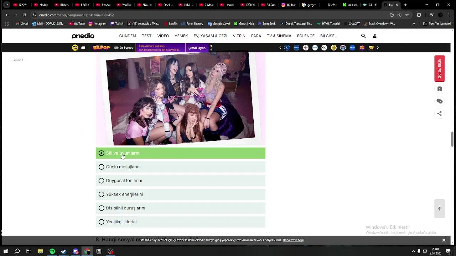Expand hidden bookmarks with the double chevron

pyautogui.click(x=414, y=24)
